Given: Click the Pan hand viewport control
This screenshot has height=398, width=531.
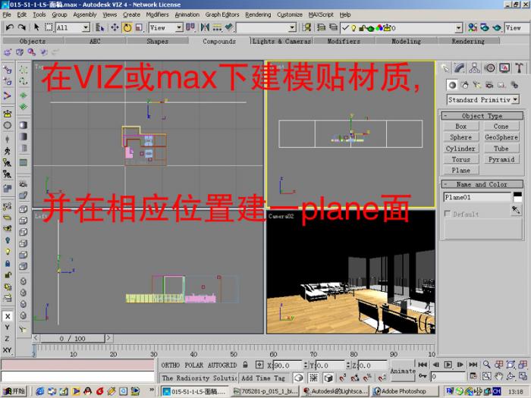Looking at the screenshot, I should [x=498, y=376].
